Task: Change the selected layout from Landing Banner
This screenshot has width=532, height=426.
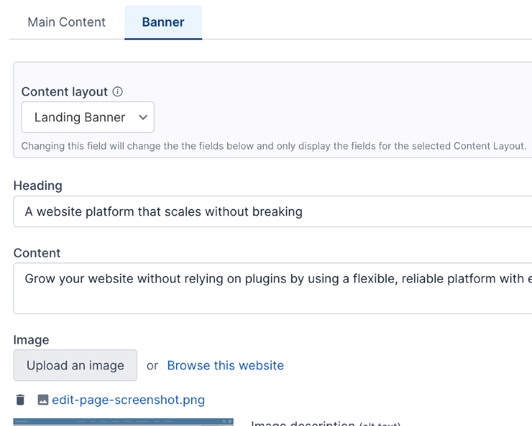Action: tap(87, 117)
